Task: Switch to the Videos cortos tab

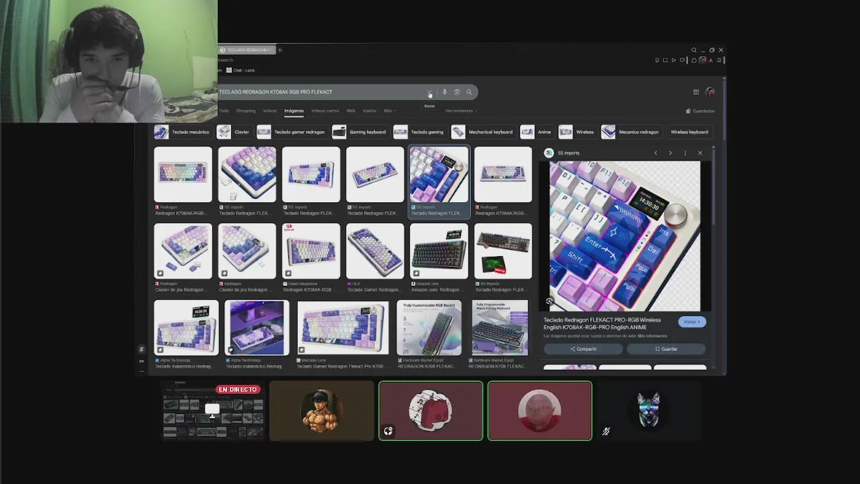Action: pyautogui.click(x=325, y=111)
